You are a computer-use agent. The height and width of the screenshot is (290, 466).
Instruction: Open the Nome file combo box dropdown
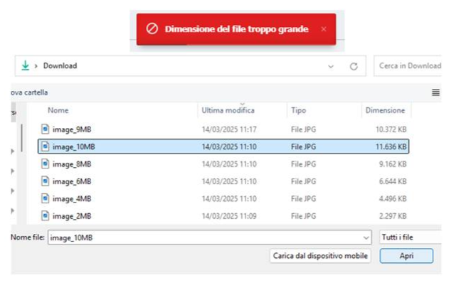[x=366, y=237]
